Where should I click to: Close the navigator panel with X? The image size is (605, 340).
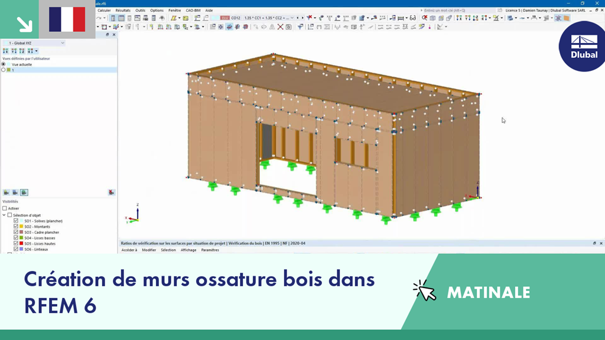[114, 35]
